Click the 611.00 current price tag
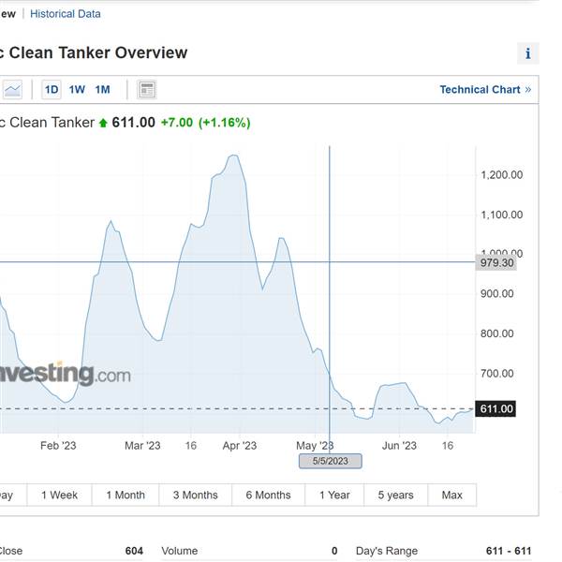 coord(495,408)
